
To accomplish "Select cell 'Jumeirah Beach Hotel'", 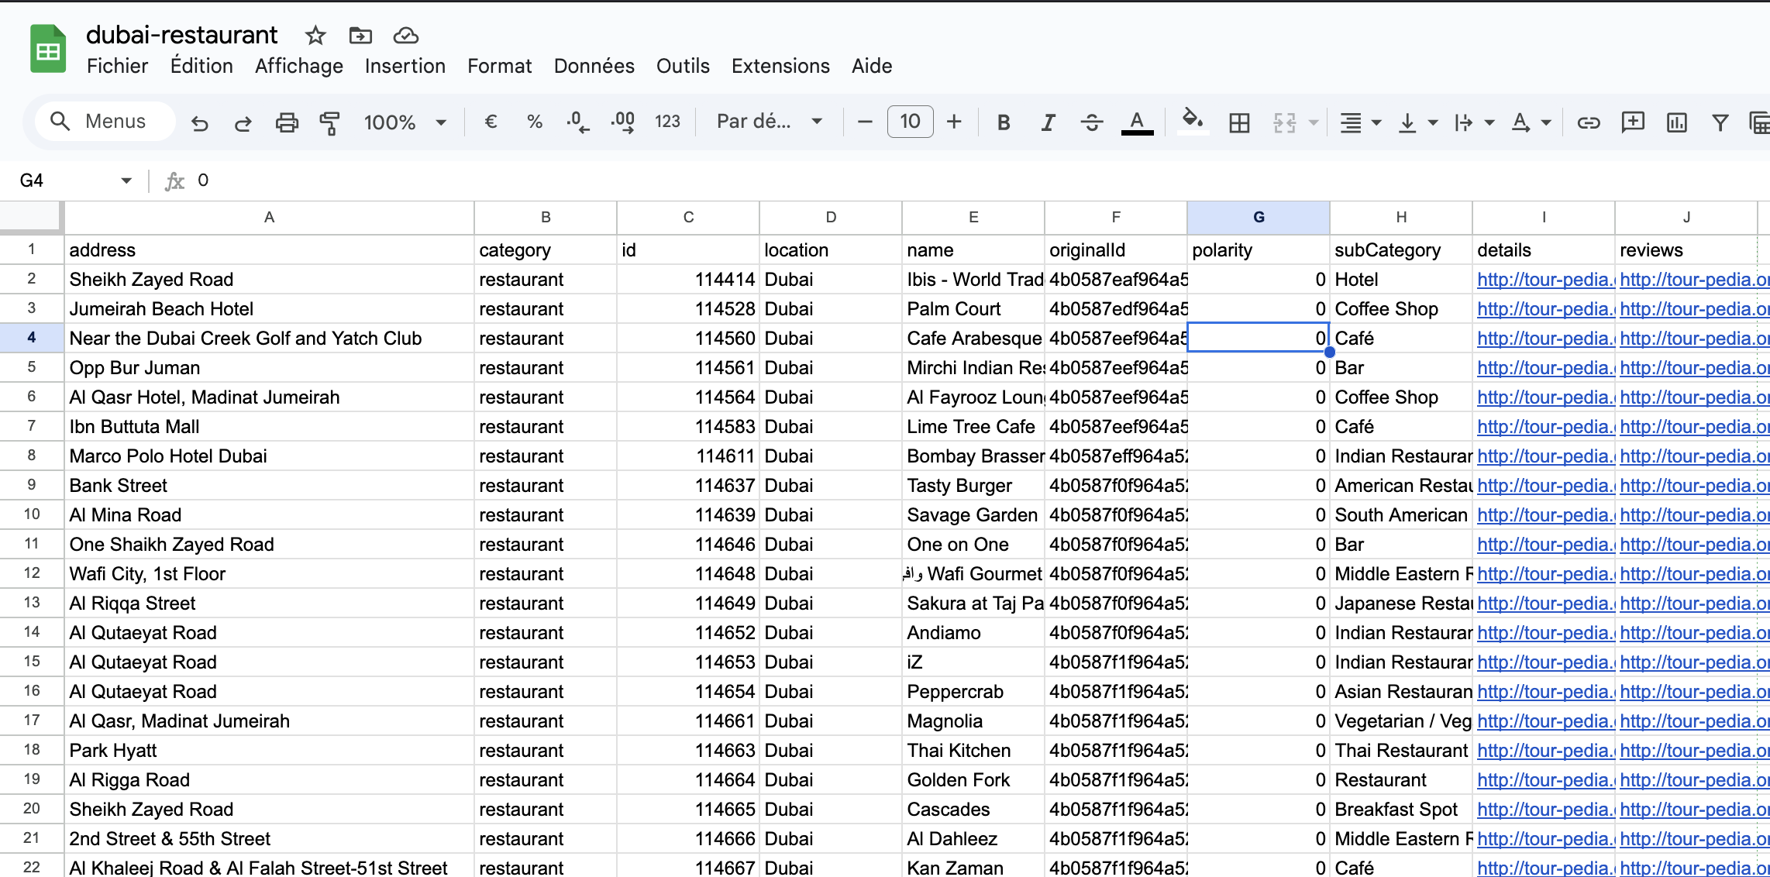I will 269,309.
